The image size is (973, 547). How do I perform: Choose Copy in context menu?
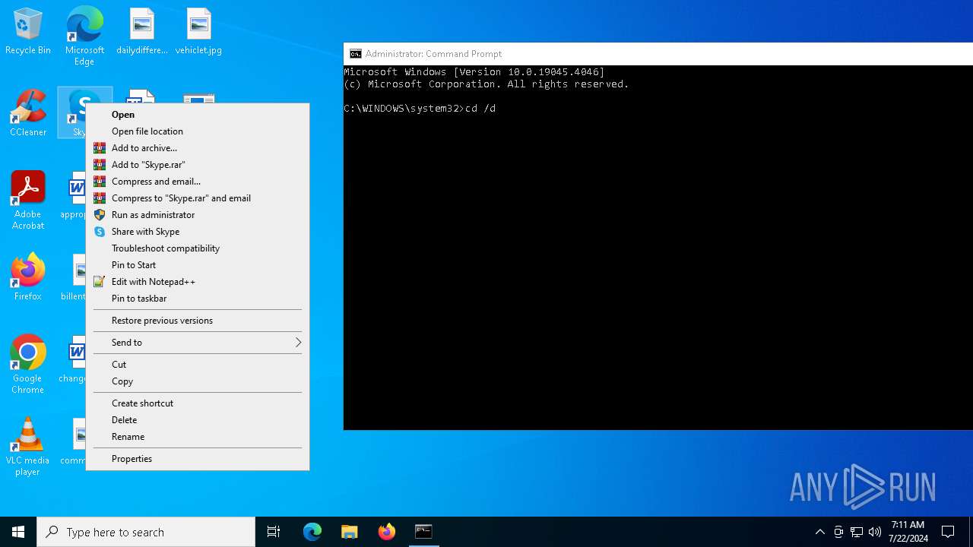coord(198,381)
